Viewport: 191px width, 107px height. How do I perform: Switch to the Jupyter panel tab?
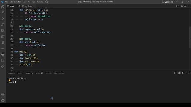[48, 73]
